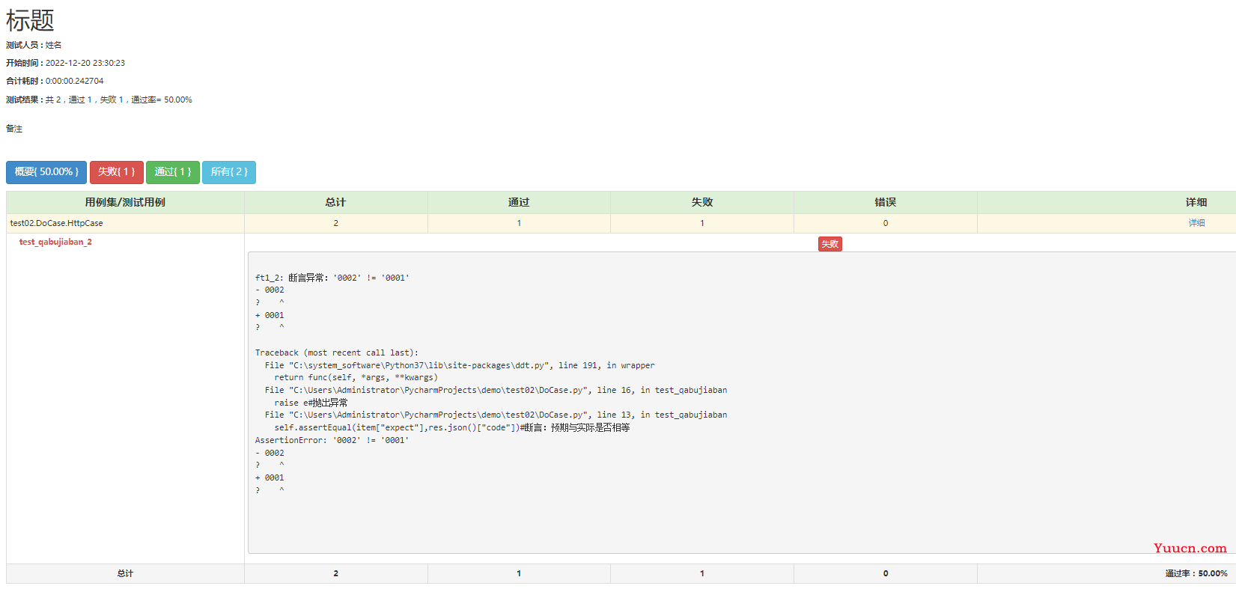Click the 'return func(self, *args, **kwargs)' line
1236x589 pixels.
(x=356, y=377)
